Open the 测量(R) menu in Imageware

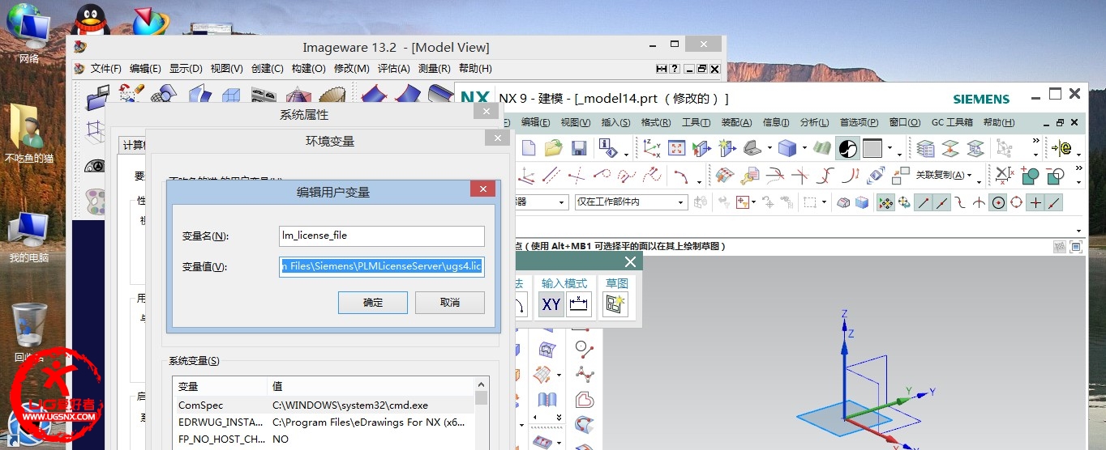click(x=434, y=69)
